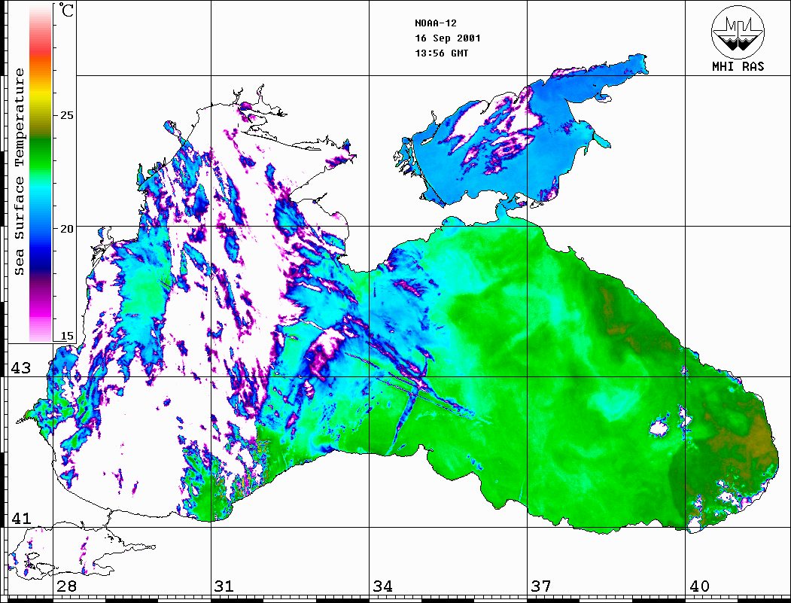Click the '15' legend tick value
Viewport: 791px width, 603px height.
point(67,336)
